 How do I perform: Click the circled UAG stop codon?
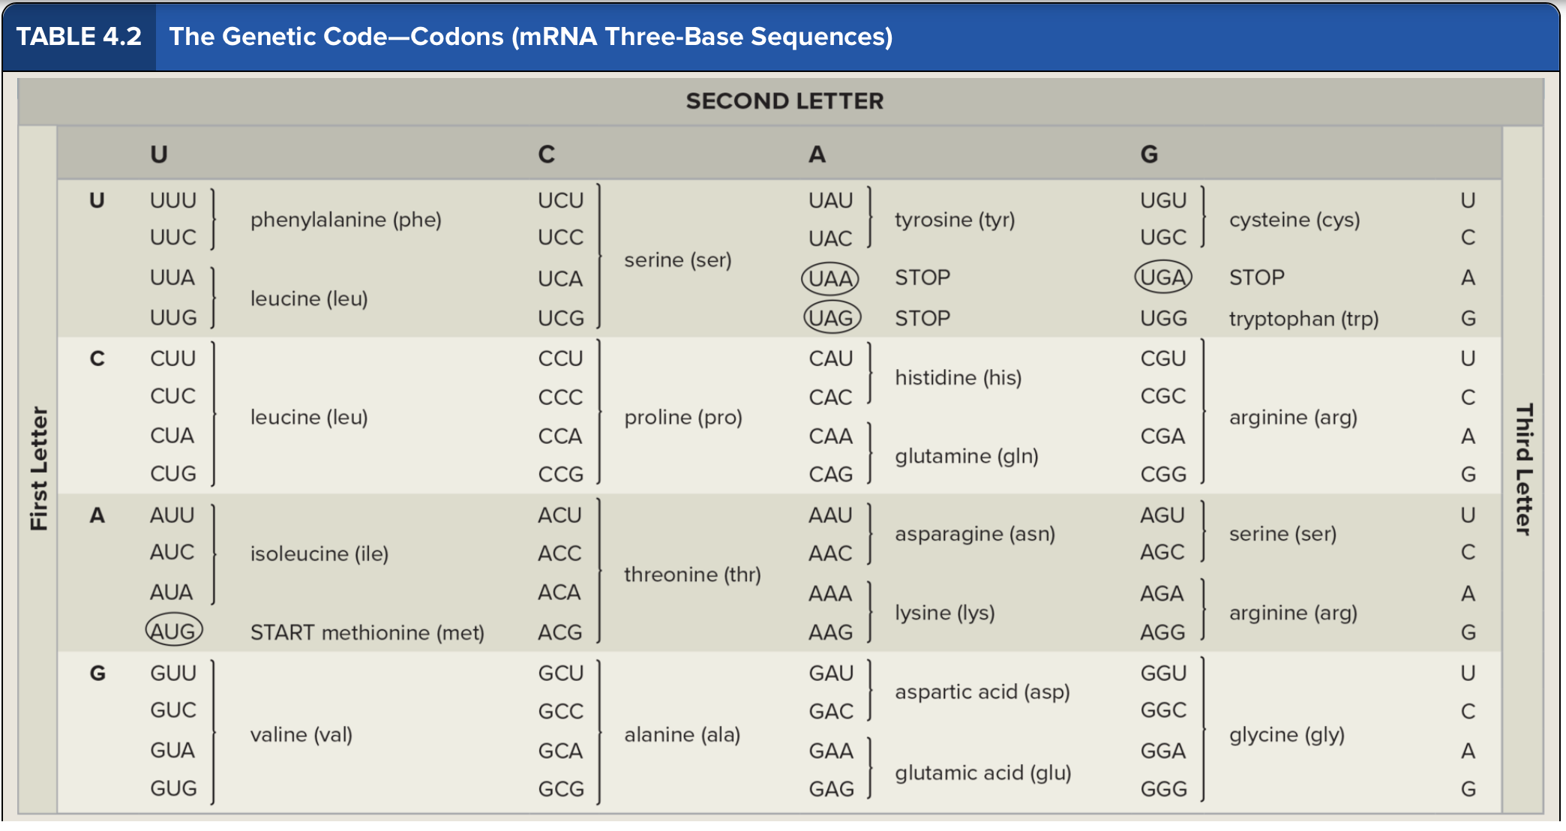(832, 318)
